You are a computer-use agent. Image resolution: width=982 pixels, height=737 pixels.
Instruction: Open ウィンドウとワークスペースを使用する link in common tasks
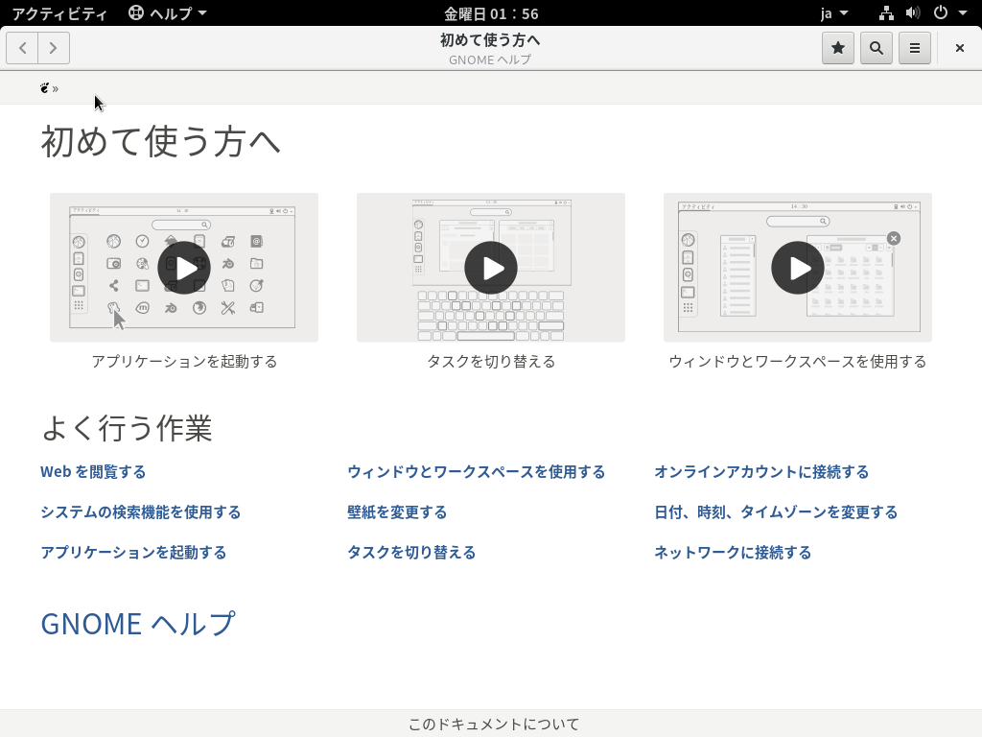[477, 472]
